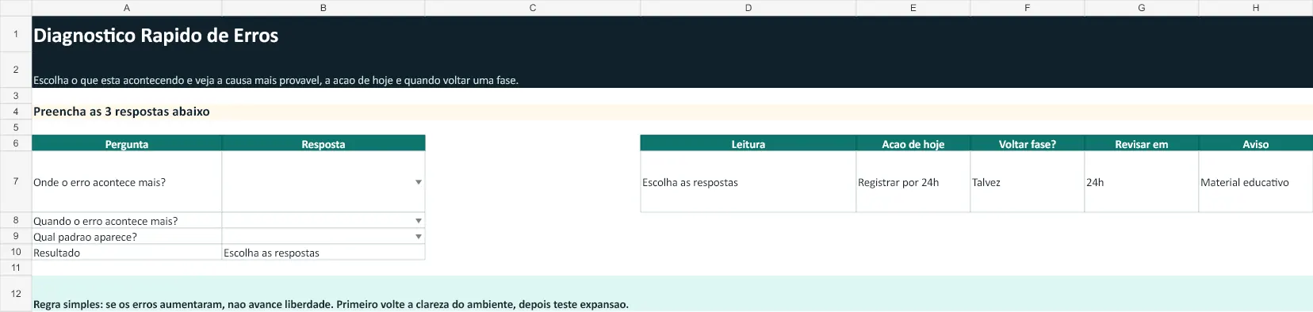Select column D header
1313x312 pixels.
[x=748, y=7]
